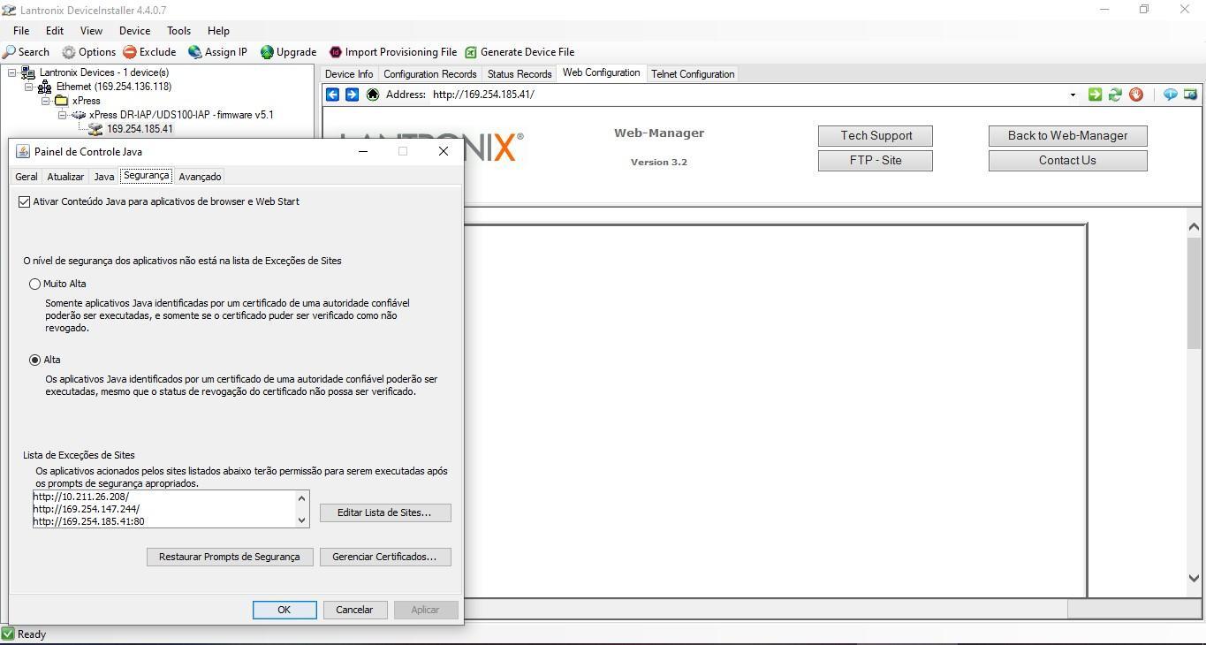Click the Lantronix Devices computer icon

point(28,72)
